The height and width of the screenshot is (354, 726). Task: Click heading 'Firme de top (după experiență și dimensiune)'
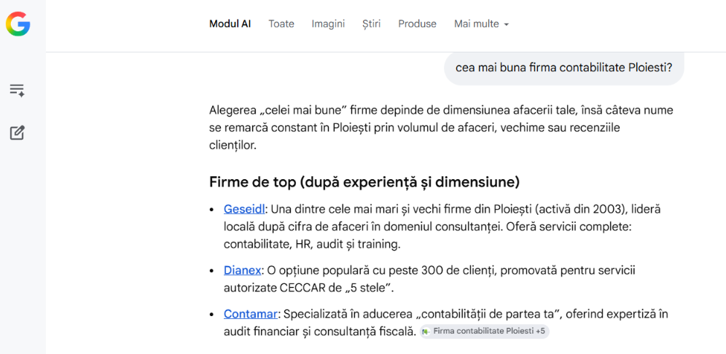[x=364, y=182]
